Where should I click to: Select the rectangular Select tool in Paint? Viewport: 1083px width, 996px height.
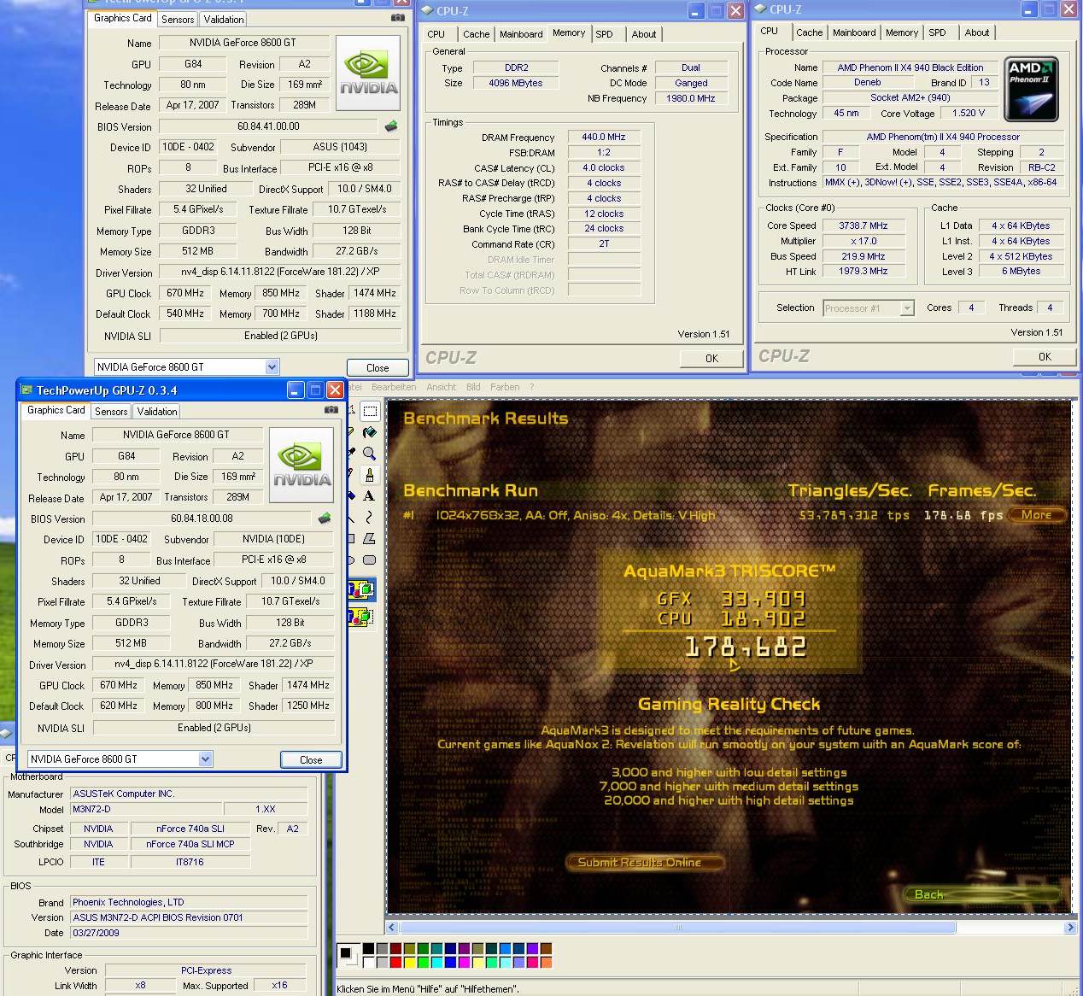[370, 411]
